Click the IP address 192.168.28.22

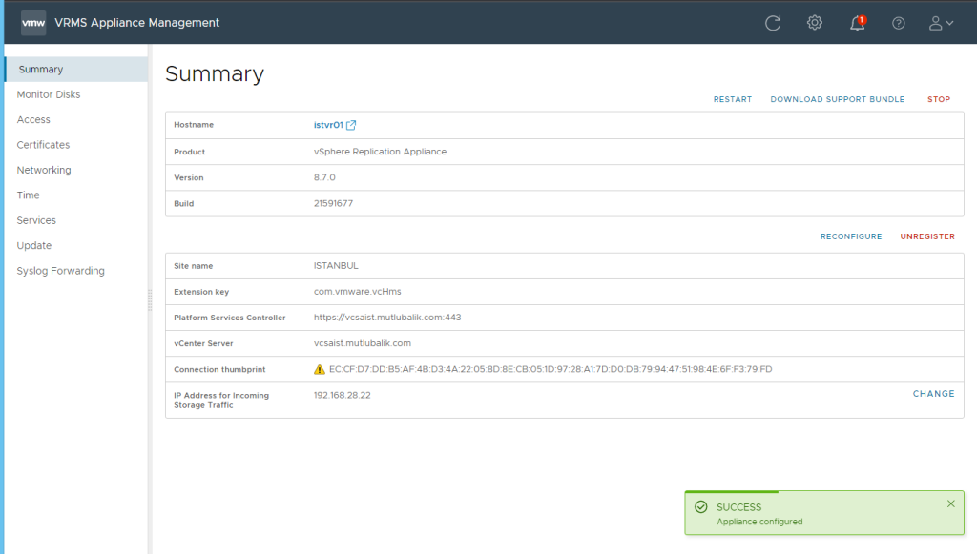click(343, 396)
